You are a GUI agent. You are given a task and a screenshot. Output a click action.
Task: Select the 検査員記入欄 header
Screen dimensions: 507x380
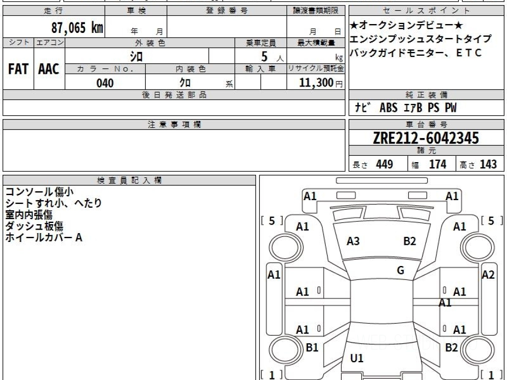tap(129, 180)
